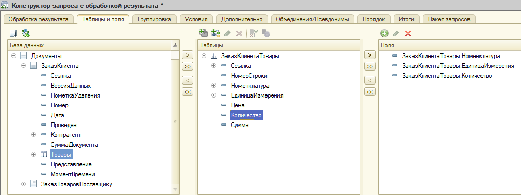Click the << button next to База данных
The image size is (521, 195).
[188, 92]
